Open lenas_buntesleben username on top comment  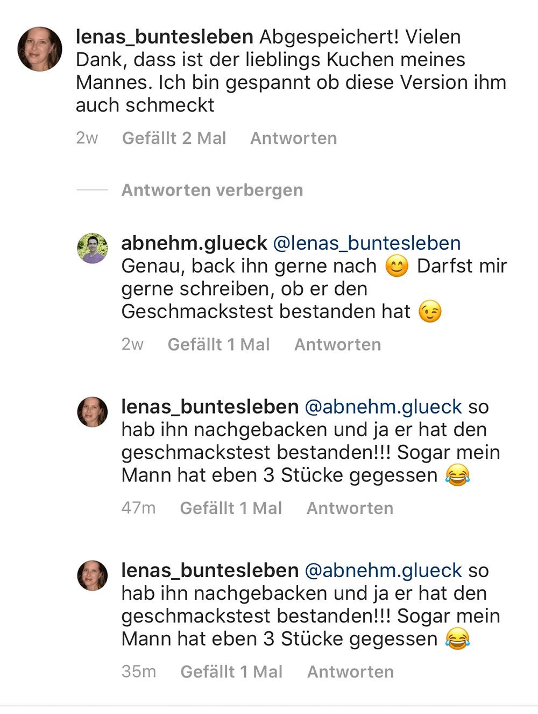[x=164, y=37]
